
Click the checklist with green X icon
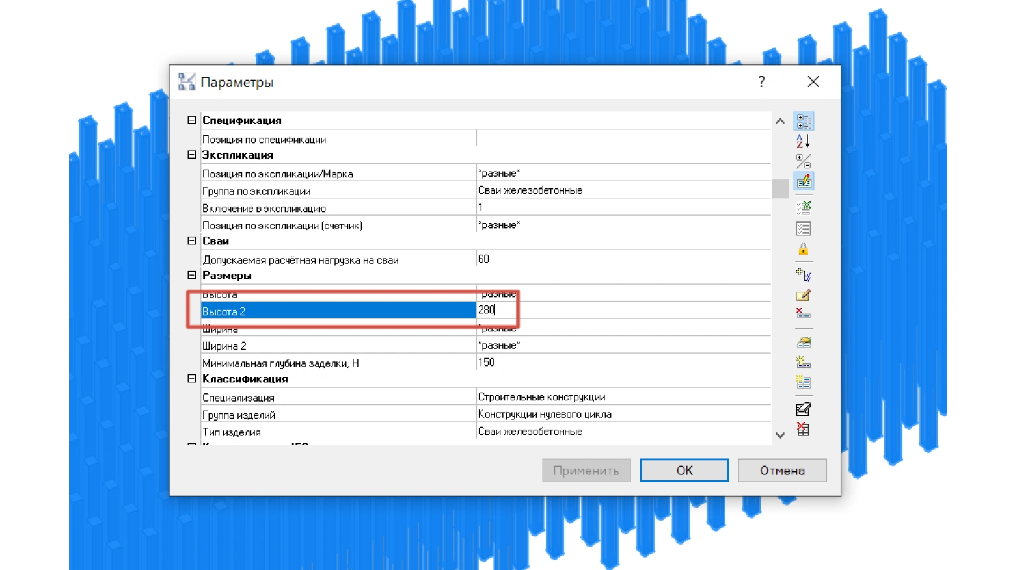point(804,208)
